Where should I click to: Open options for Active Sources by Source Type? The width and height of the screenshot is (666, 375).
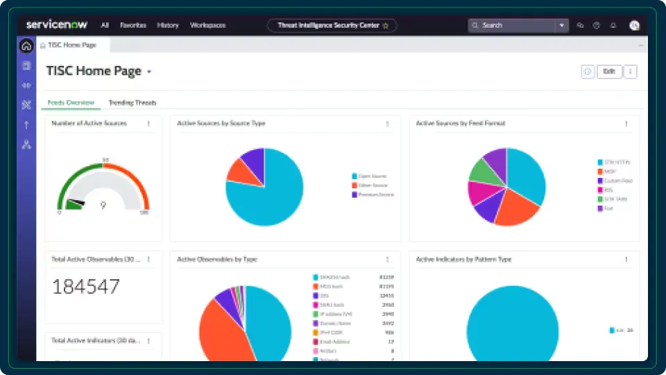coord(387,124)
